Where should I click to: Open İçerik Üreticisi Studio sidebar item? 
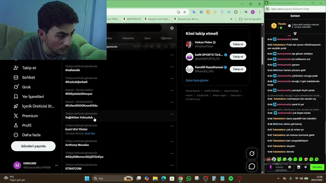coord(34,106)
